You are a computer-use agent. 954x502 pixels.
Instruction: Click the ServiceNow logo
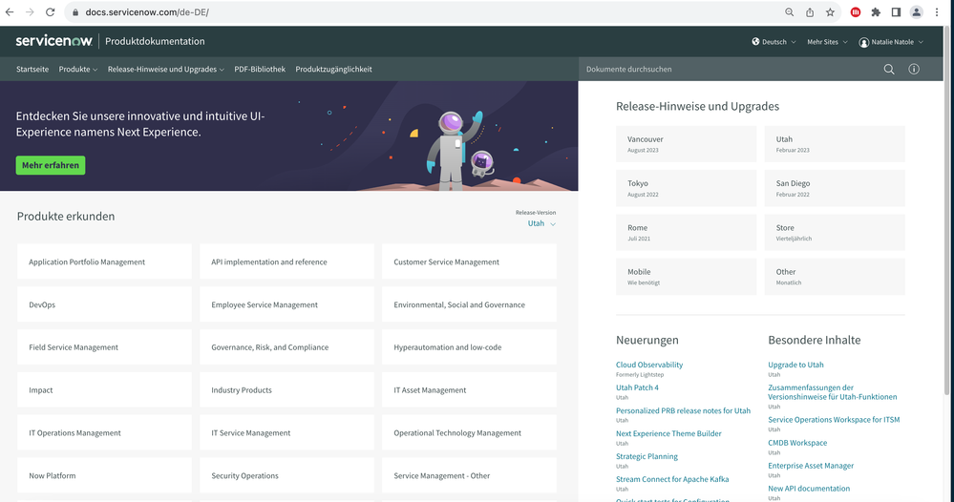click(x=53, y=41)
